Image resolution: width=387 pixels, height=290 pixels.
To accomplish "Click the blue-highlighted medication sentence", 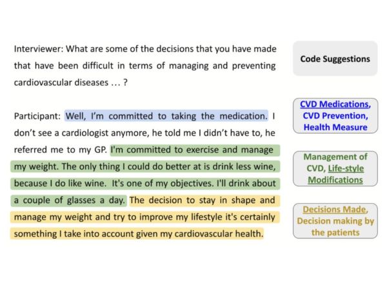I will pos(166,116).
